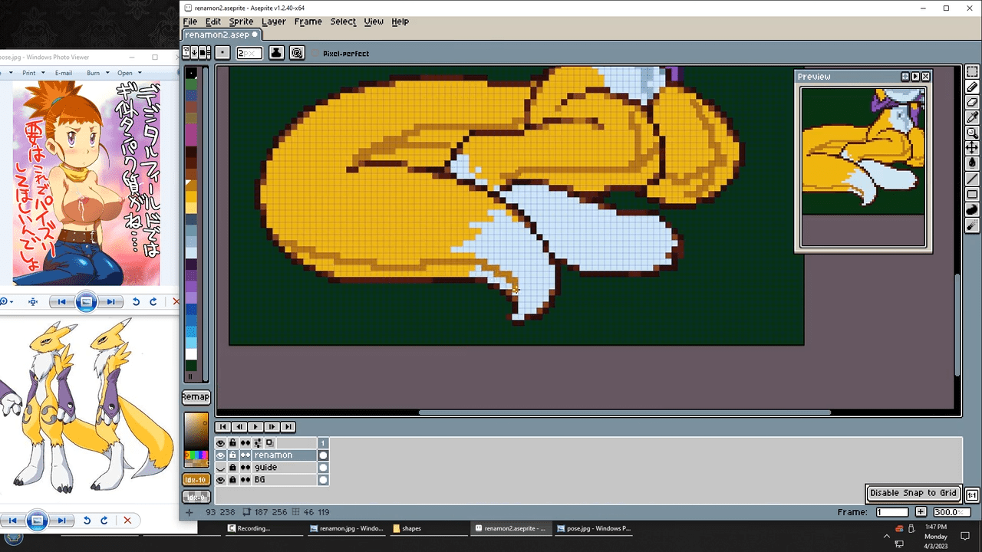Select the Rectangular Marquee tool
The width and height of the screenshot is (982, 552).
(x=972, y=72)
